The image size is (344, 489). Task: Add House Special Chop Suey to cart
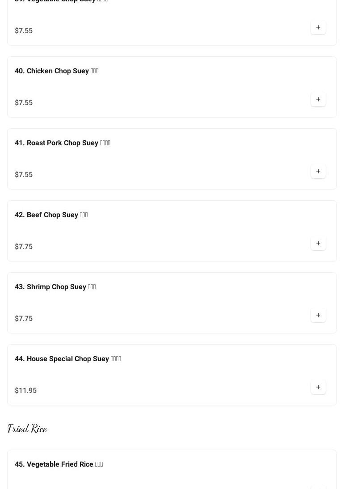point(318,388)
